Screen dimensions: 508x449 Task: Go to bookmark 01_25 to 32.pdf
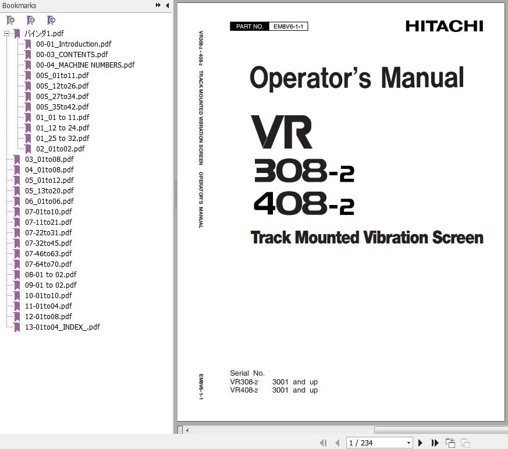pos(62,138)
